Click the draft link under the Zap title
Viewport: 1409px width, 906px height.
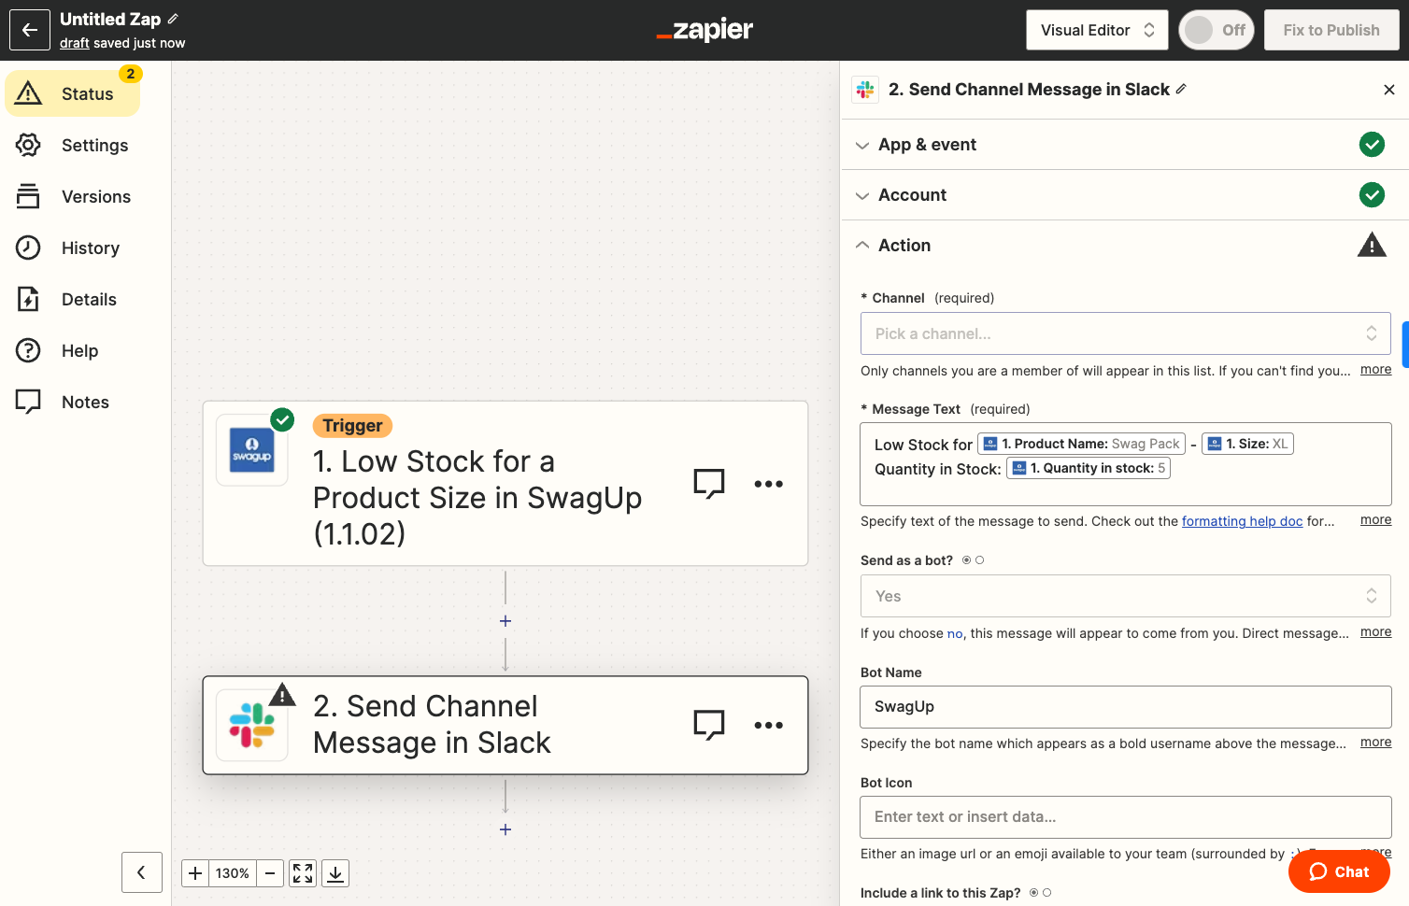(75, 43)
